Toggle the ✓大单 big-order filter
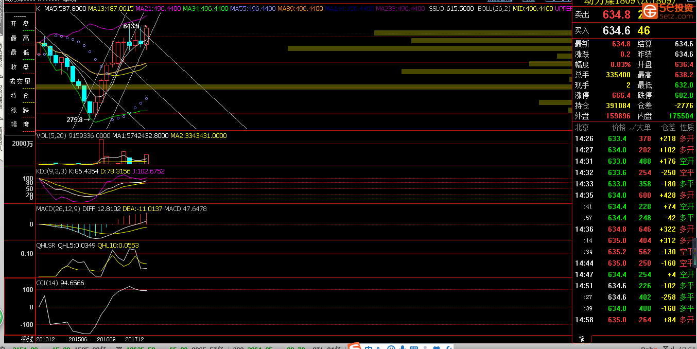This screenshot has width=697, height=349. (x=640, y=127)
